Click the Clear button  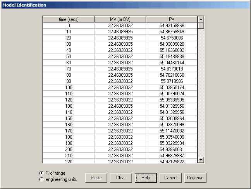coord(121,178)
